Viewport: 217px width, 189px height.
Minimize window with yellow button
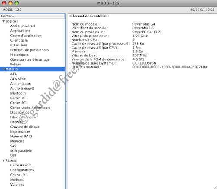(x=10, y=3)
